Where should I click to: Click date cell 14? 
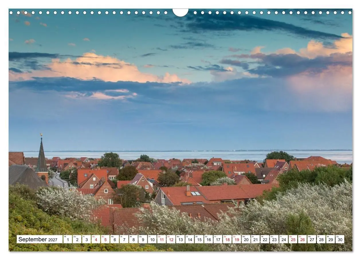point(190,239)
